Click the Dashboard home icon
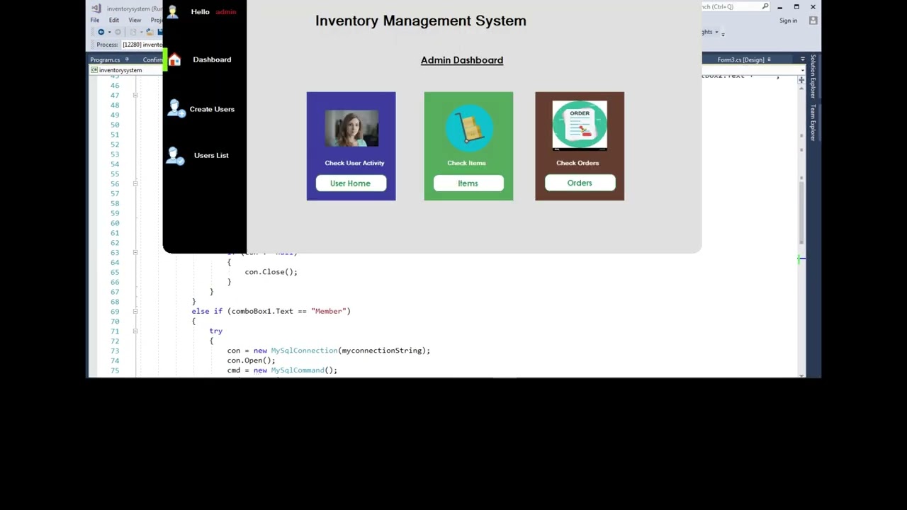The height and width of the screenshot is (510, 907). pyautogui.click(x=174, y=59)
